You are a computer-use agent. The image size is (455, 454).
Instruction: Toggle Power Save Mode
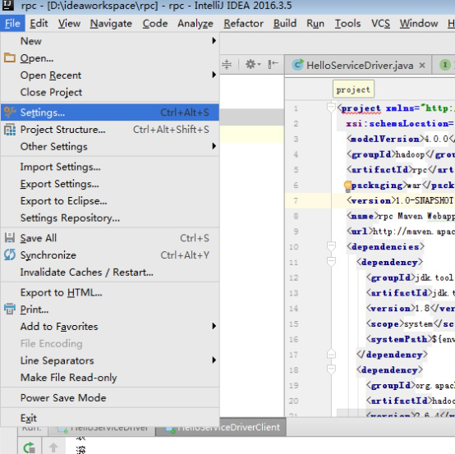(x=110, y=397)
